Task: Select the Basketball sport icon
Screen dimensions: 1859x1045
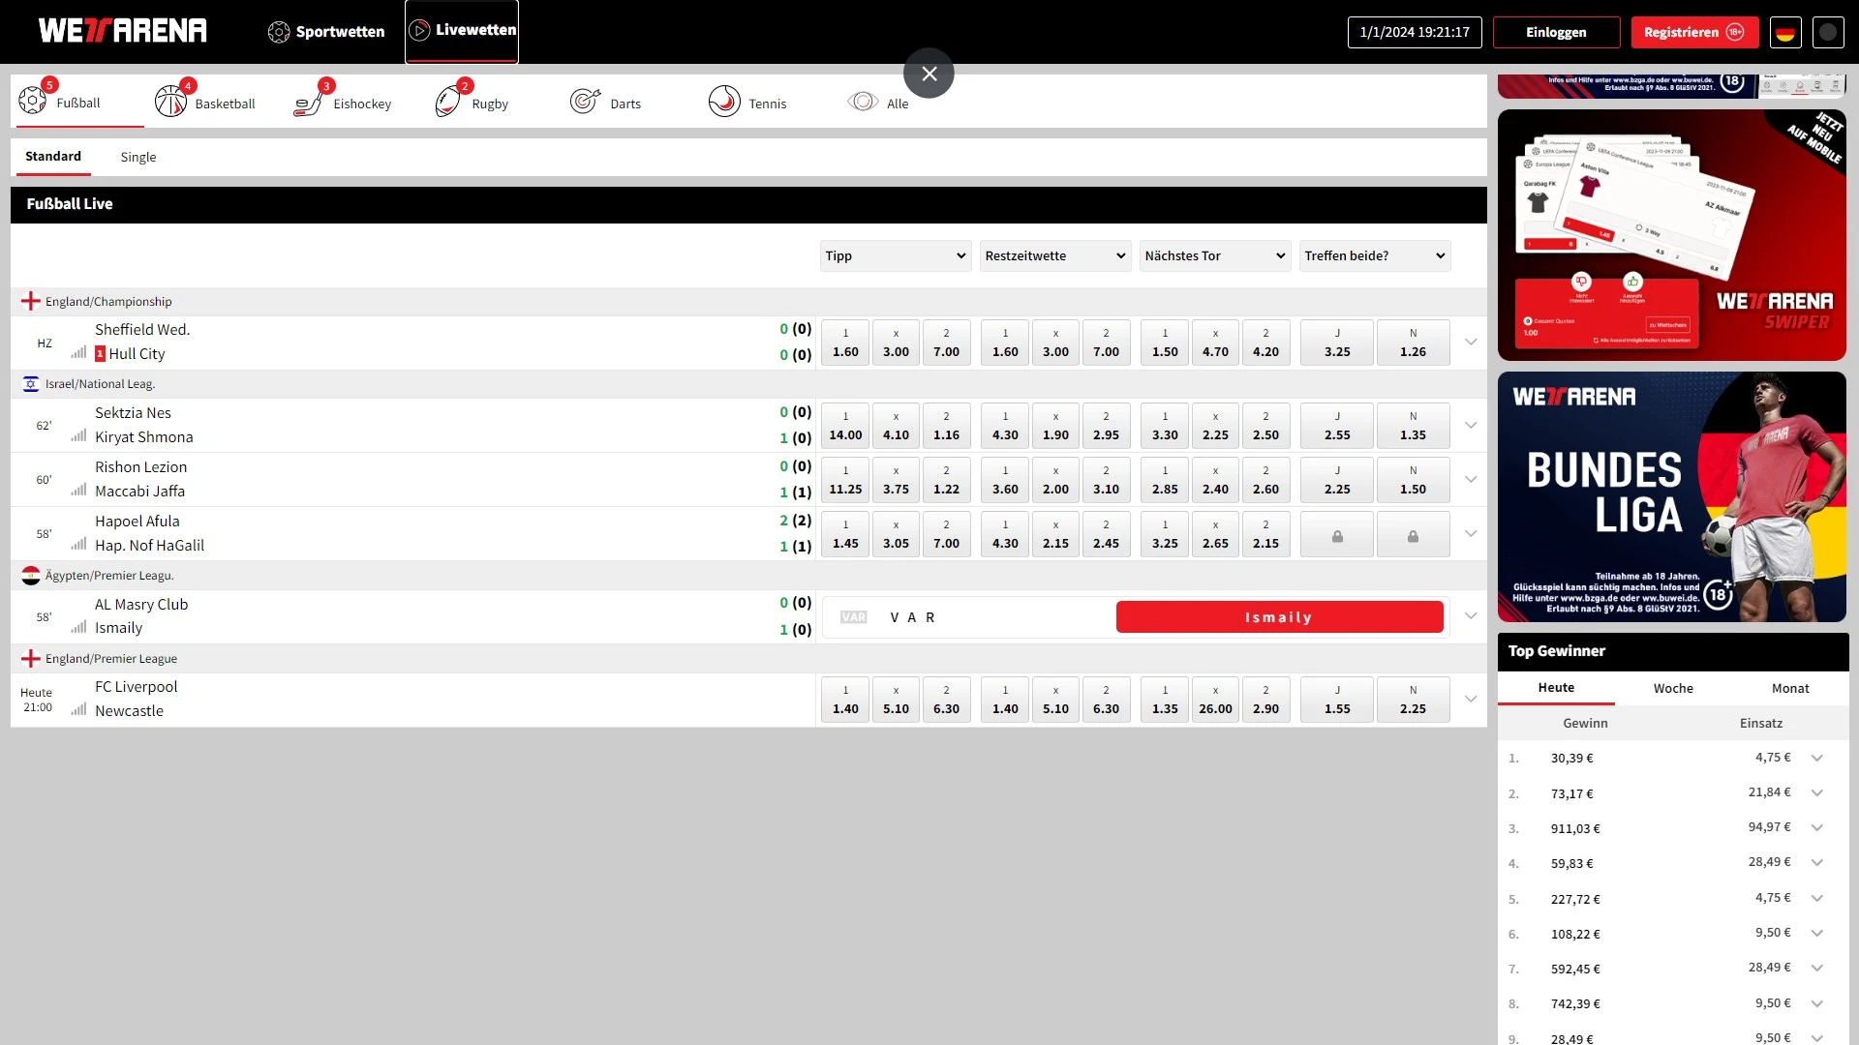Action: pos(170,101)
